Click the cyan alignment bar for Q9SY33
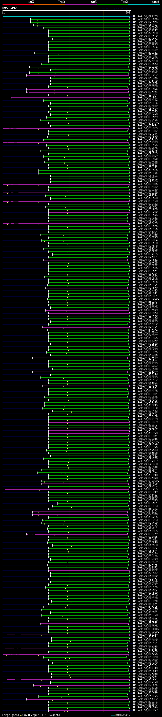162x717 pixels. 67,17
